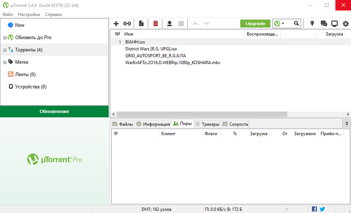Click the Create New Torrent file icon

tap(141, 23)
